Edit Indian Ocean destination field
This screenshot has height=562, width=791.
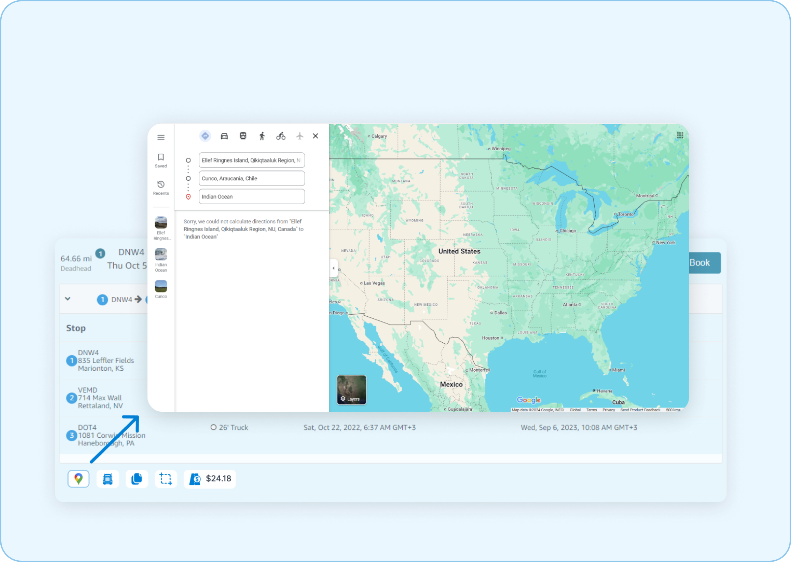(x=252, y=196)
